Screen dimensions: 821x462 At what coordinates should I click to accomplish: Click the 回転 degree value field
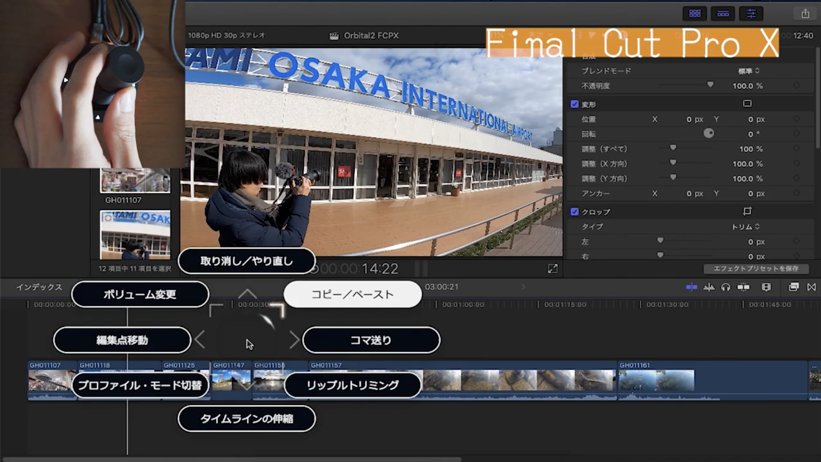click(x=754, y=134)
